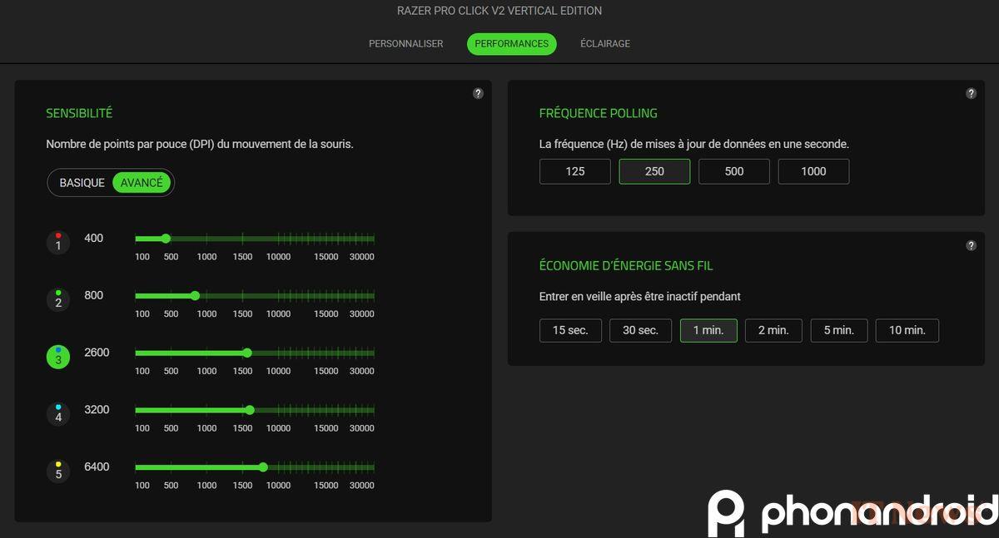Set polling rate to 500 Hz
Viewport: 999px width, 538px height.
click(734, 171)
